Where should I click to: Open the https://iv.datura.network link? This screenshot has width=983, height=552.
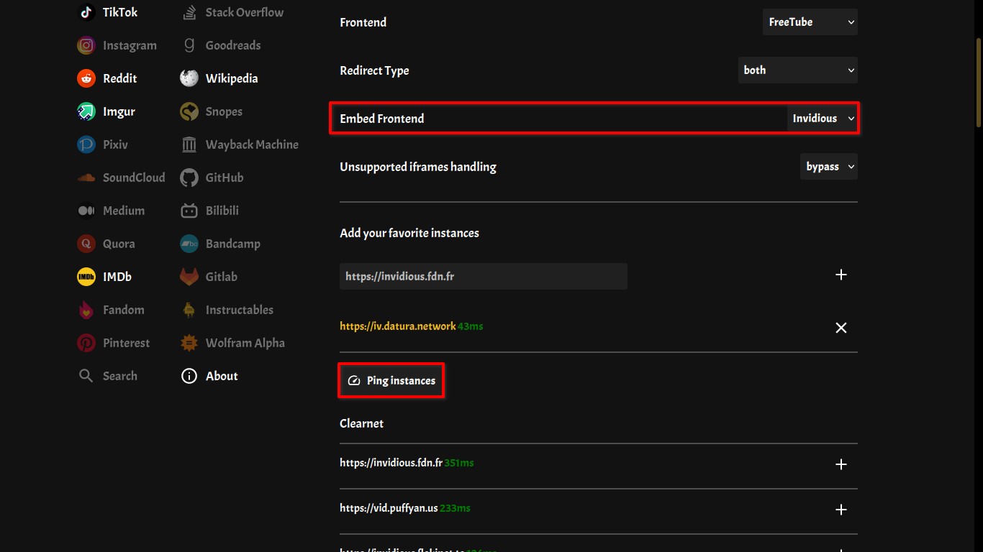click(x=398, y=326)
